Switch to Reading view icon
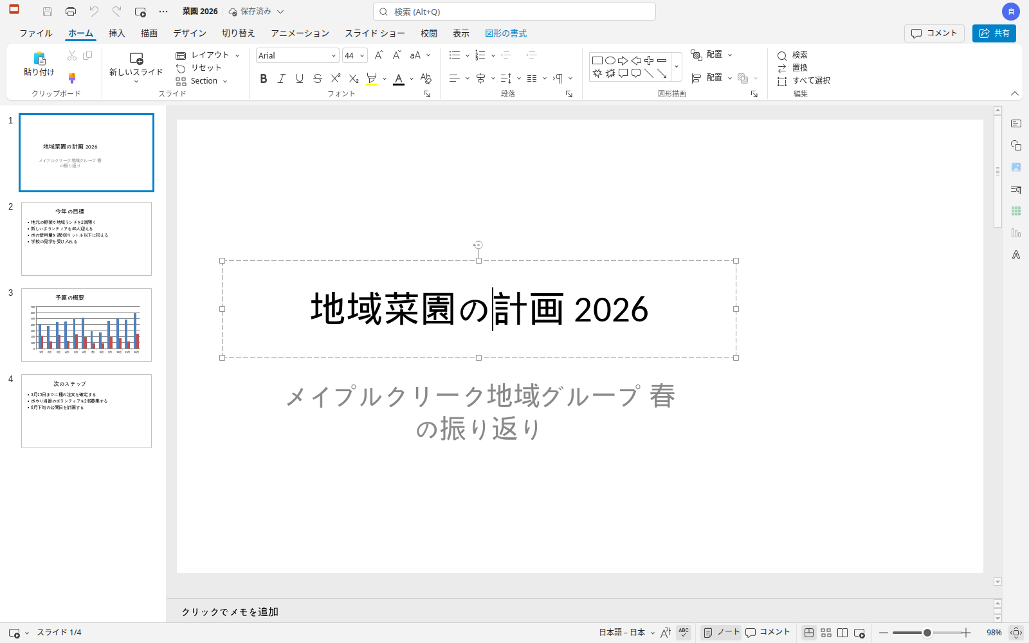The width and height of the screenshot is (1029, 643). 842,633
